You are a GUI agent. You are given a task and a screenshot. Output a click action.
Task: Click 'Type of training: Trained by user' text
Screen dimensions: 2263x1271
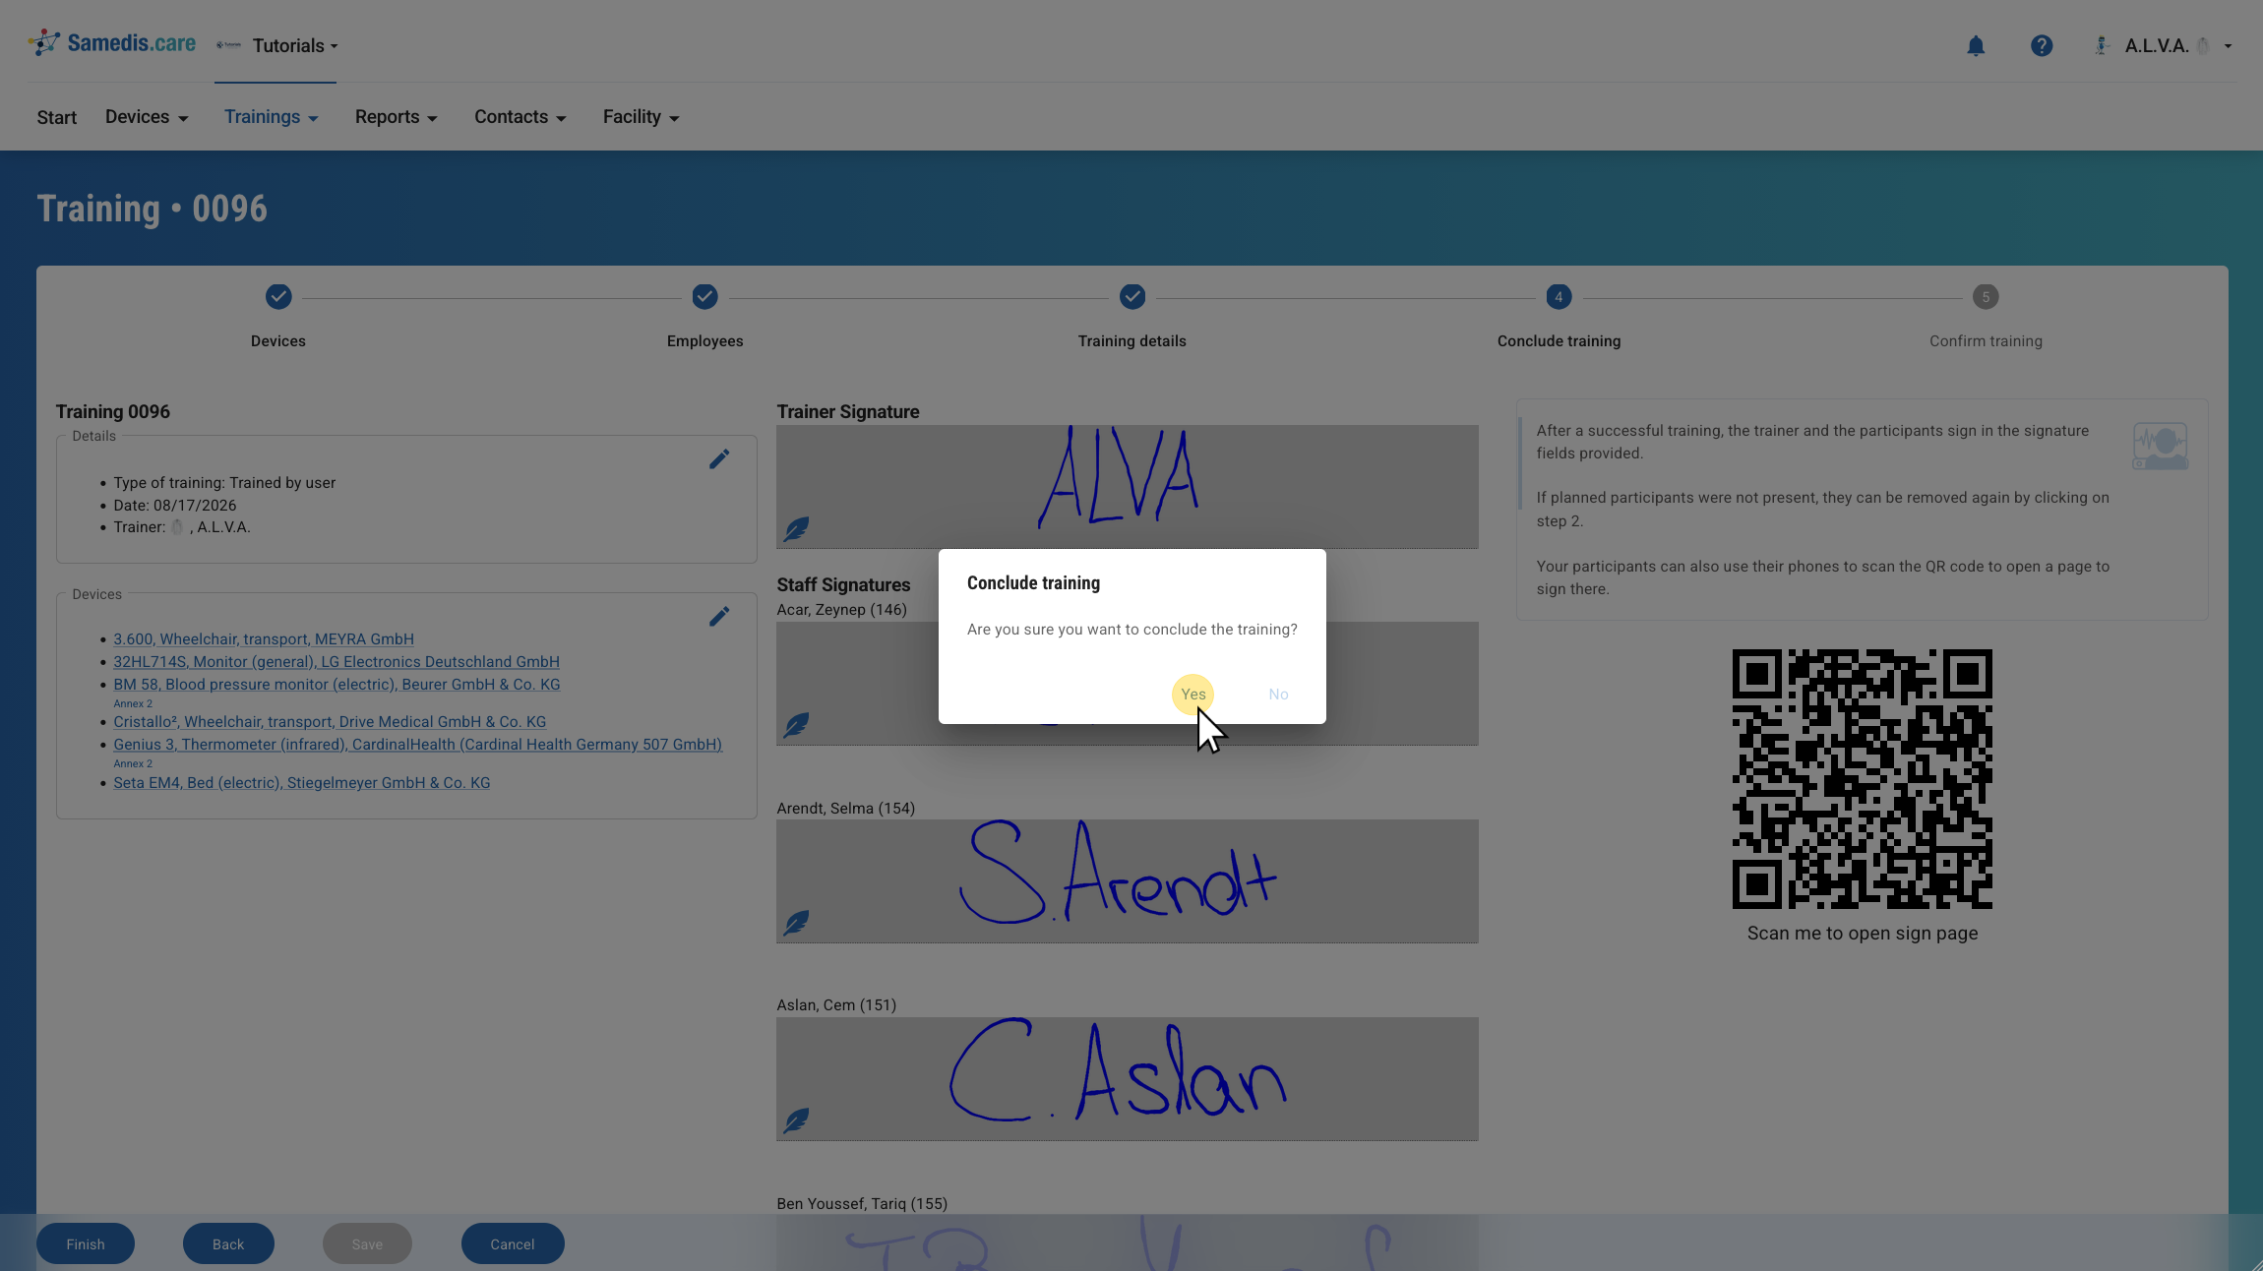click(x=224, y=483)
